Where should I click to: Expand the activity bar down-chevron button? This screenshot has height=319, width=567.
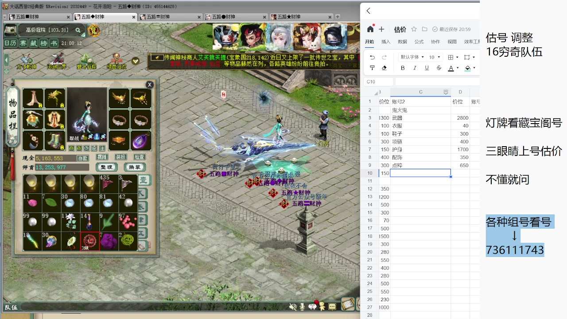pos(136,61)
